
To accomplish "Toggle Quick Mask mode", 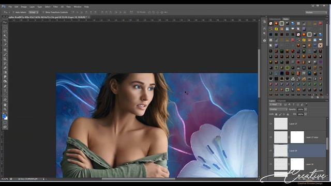I will 5,122.
